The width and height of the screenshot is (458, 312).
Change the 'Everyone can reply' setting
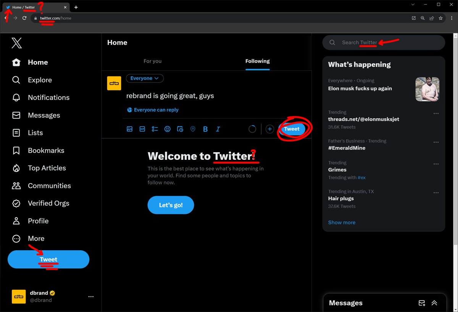click(153, 110)
